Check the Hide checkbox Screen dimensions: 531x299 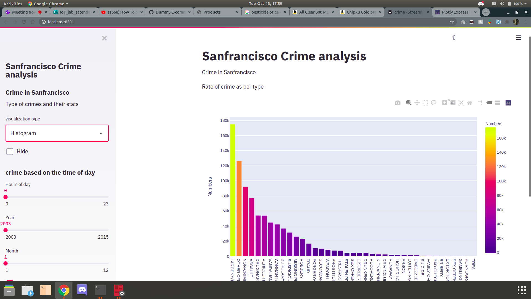(10, 151)
